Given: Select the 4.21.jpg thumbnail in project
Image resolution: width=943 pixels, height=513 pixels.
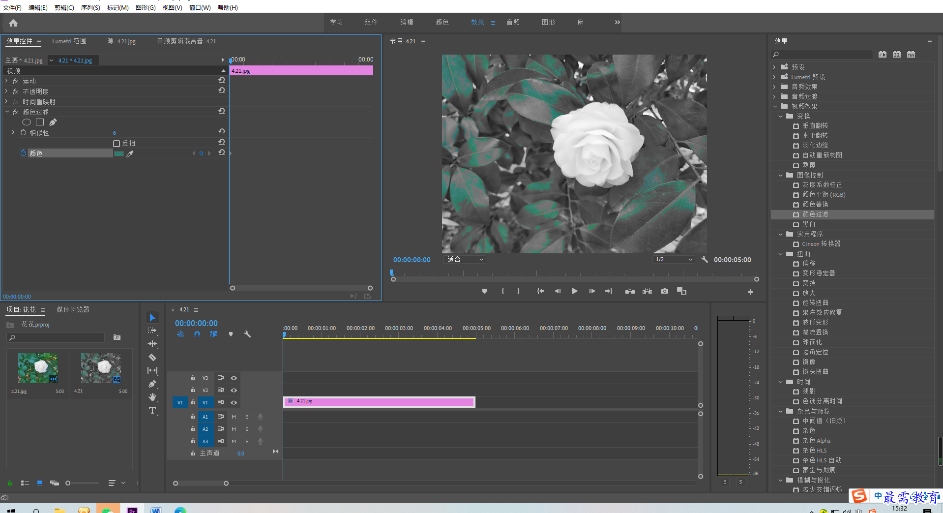Looking at the screenshot, I should click(38, 368).
